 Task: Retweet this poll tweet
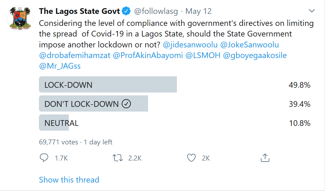coord(118,158)
